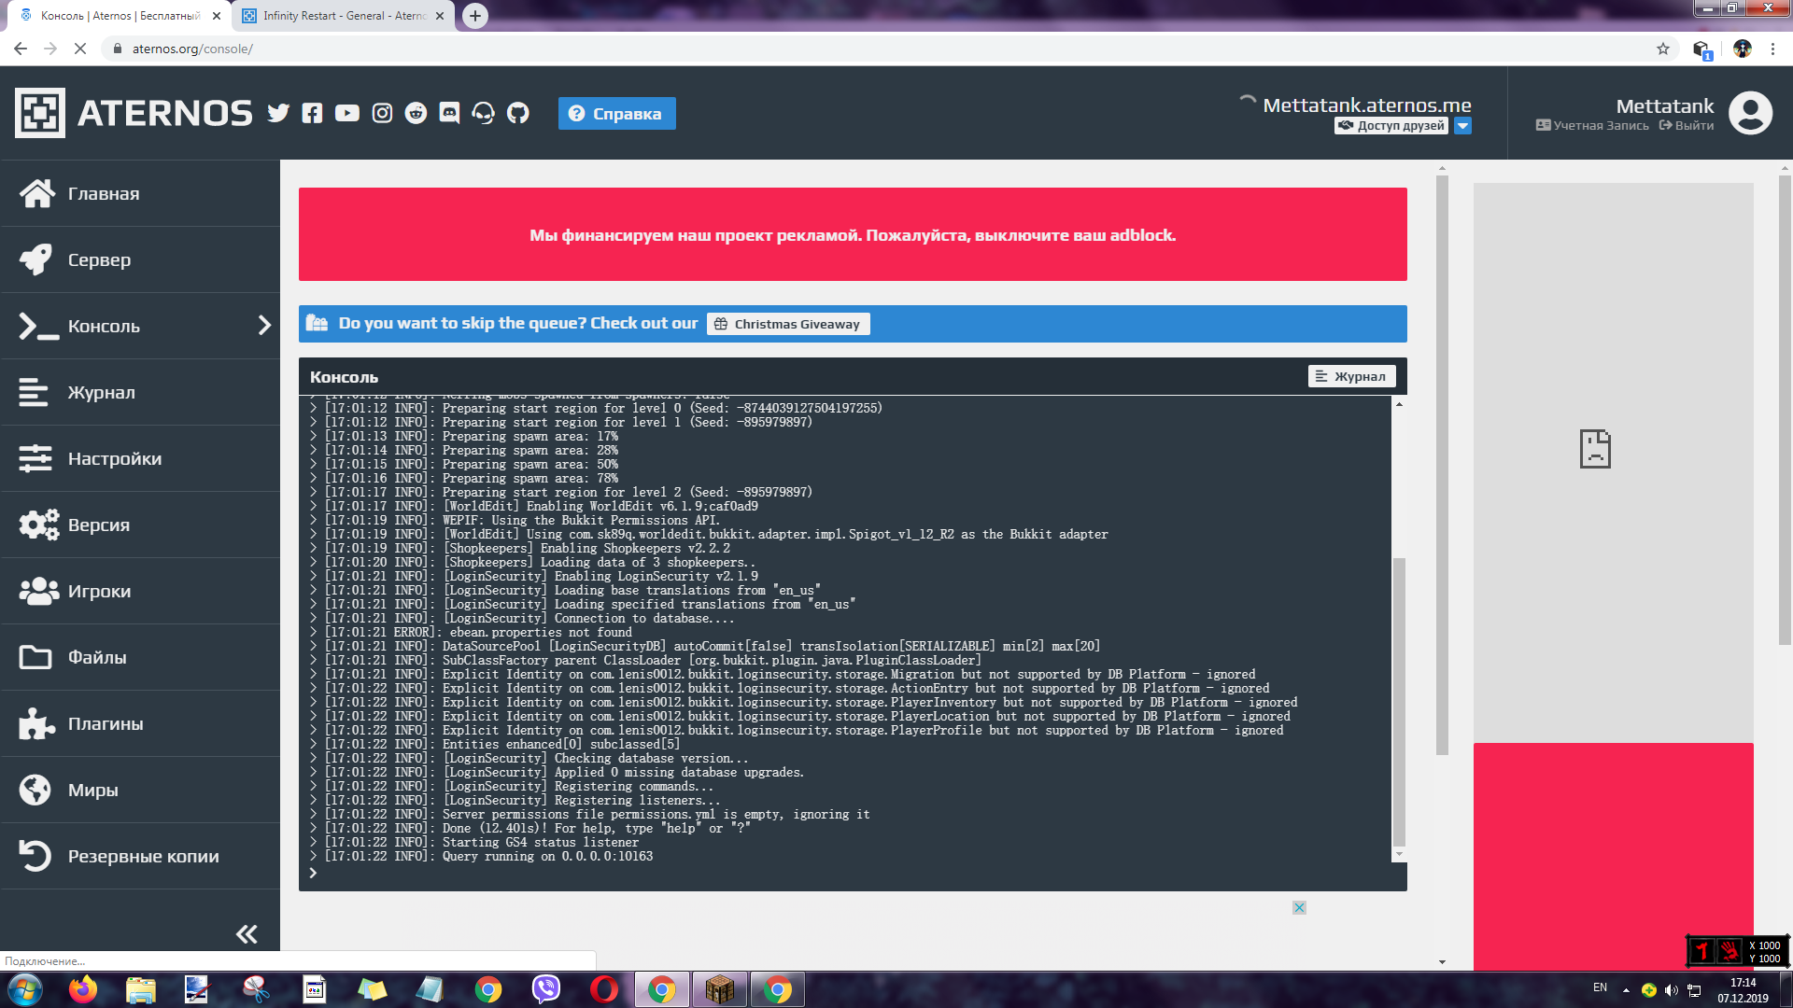Viewport: 1793px width, 1008px height.
Task: Collapse the sidebar with double chevron
Action: tap(247, 934)
